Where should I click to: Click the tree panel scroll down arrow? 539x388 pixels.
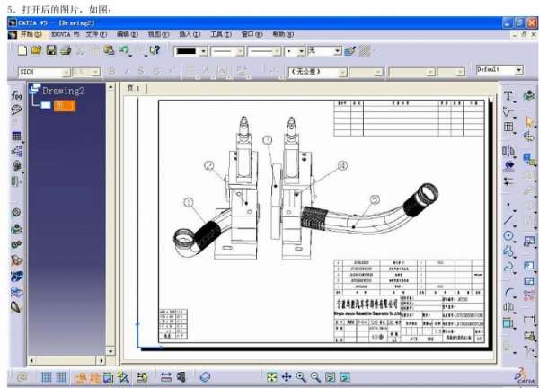click(x=110, y=351)
